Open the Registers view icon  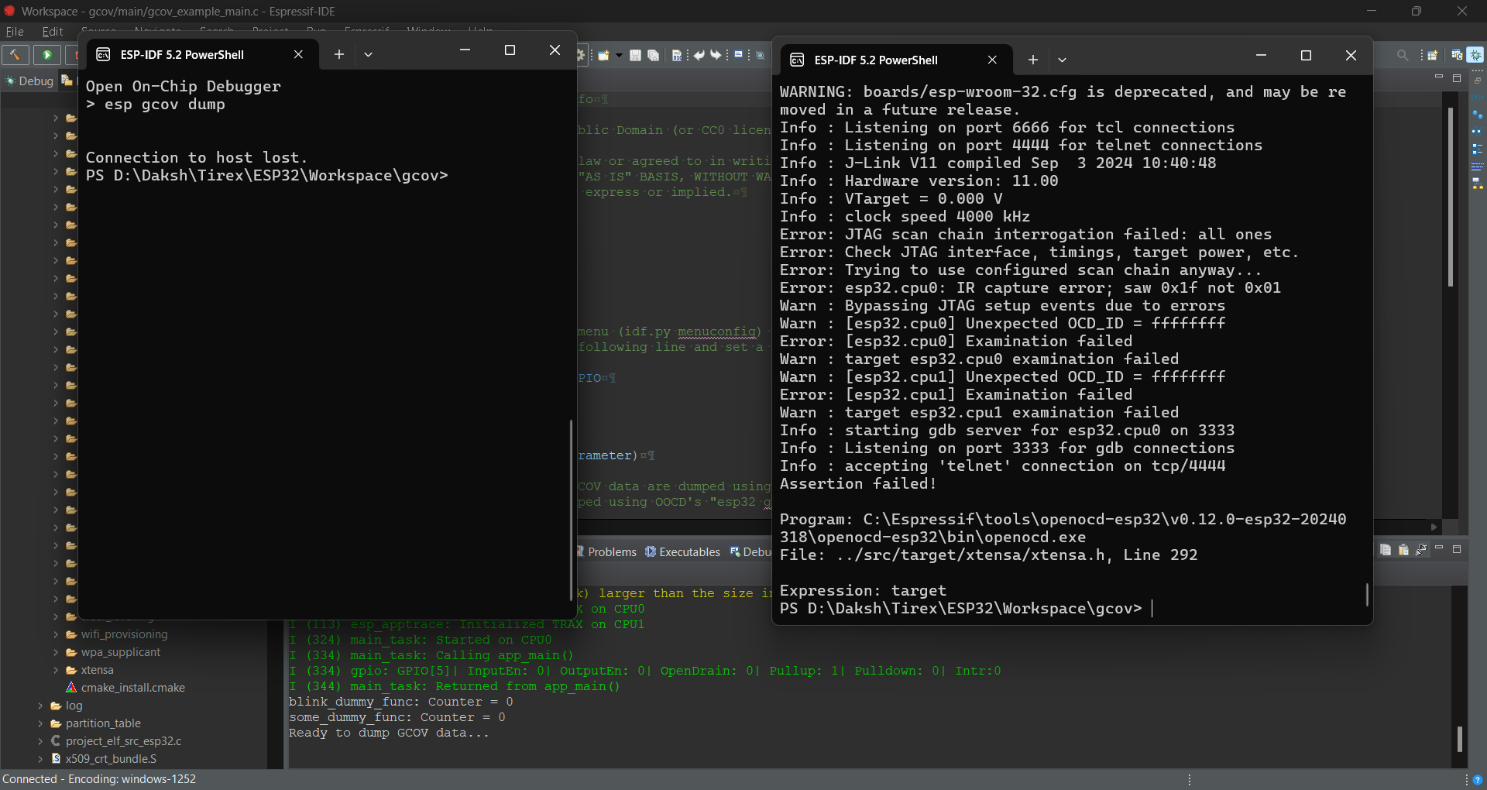(x=1478, y=166)
